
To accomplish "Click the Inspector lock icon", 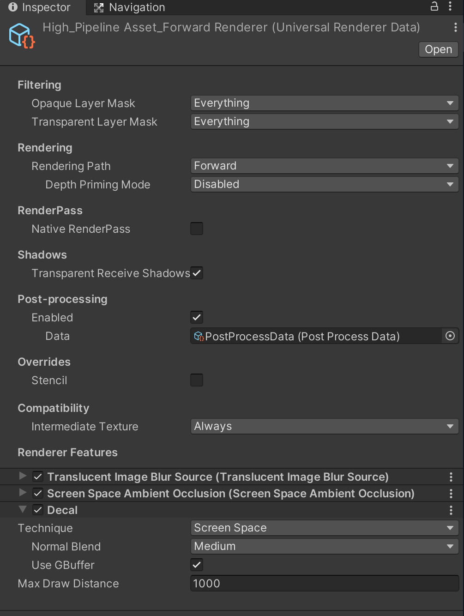I will point(434,6).
